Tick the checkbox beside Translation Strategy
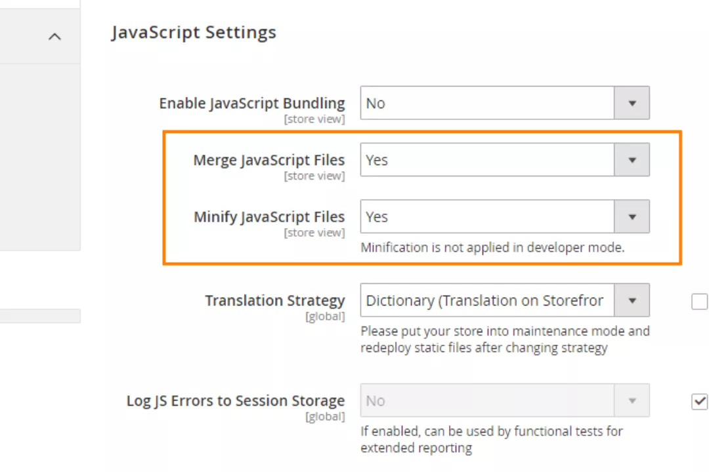Viewport: 709px width, 472px height. pyautogui.click(x=700, y=302)
